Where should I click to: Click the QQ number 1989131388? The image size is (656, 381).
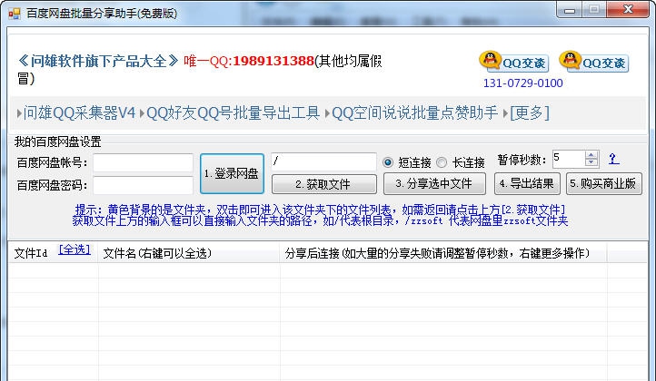273,61
